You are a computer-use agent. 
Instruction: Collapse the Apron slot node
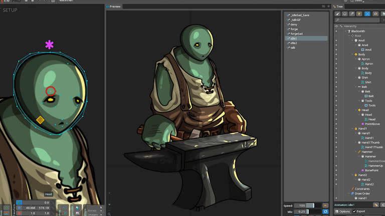click(356, 59)
